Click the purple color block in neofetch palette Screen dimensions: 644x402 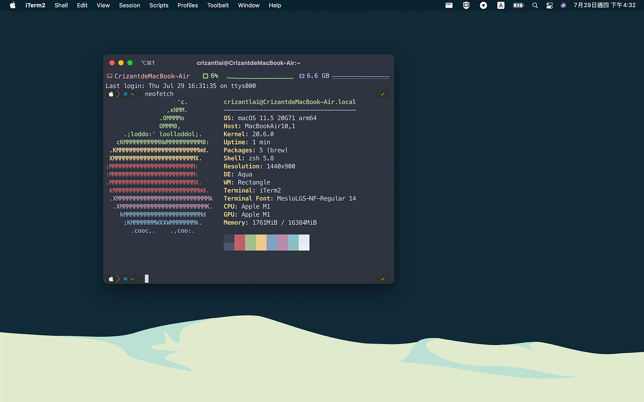coord(282,243)
